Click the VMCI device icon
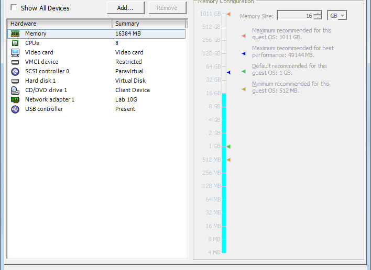 pos(15,62)
